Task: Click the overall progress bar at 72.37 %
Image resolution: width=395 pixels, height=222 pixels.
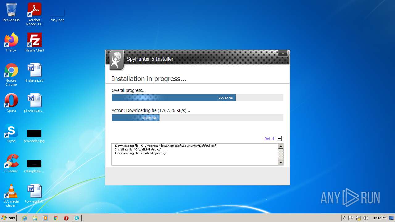Action: (197, 98)
